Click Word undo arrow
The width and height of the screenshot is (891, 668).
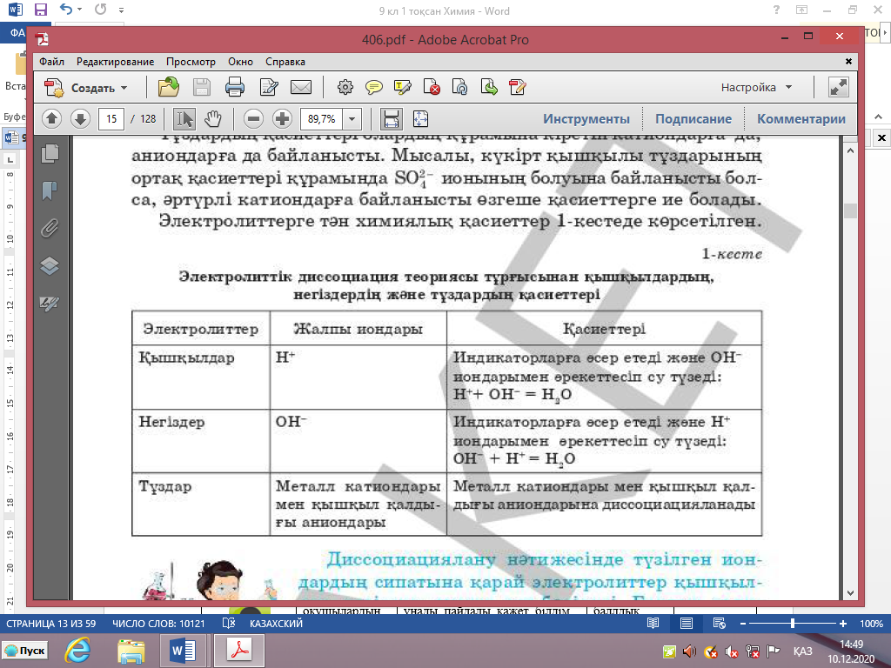tap(66, 10)
